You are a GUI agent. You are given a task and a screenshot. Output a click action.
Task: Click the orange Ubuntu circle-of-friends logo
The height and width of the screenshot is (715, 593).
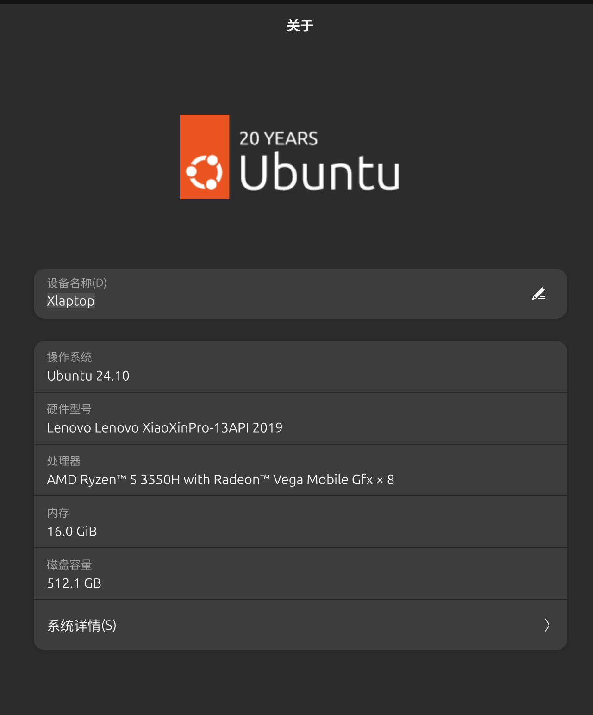click(x=205, y=157)
